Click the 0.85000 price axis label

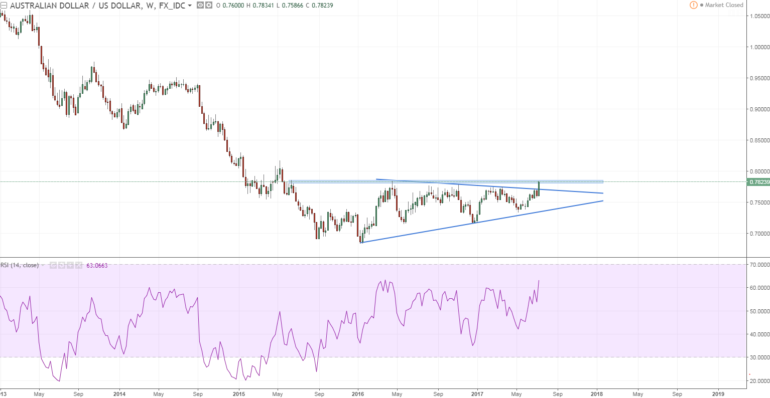point(759,140)
